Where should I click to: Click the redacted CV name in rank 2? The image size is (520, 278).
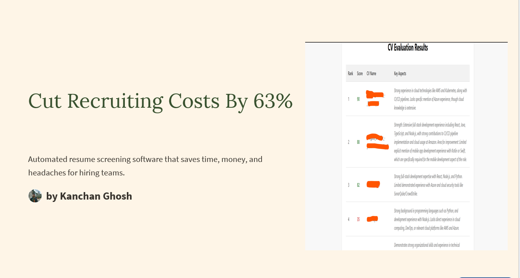377,142
